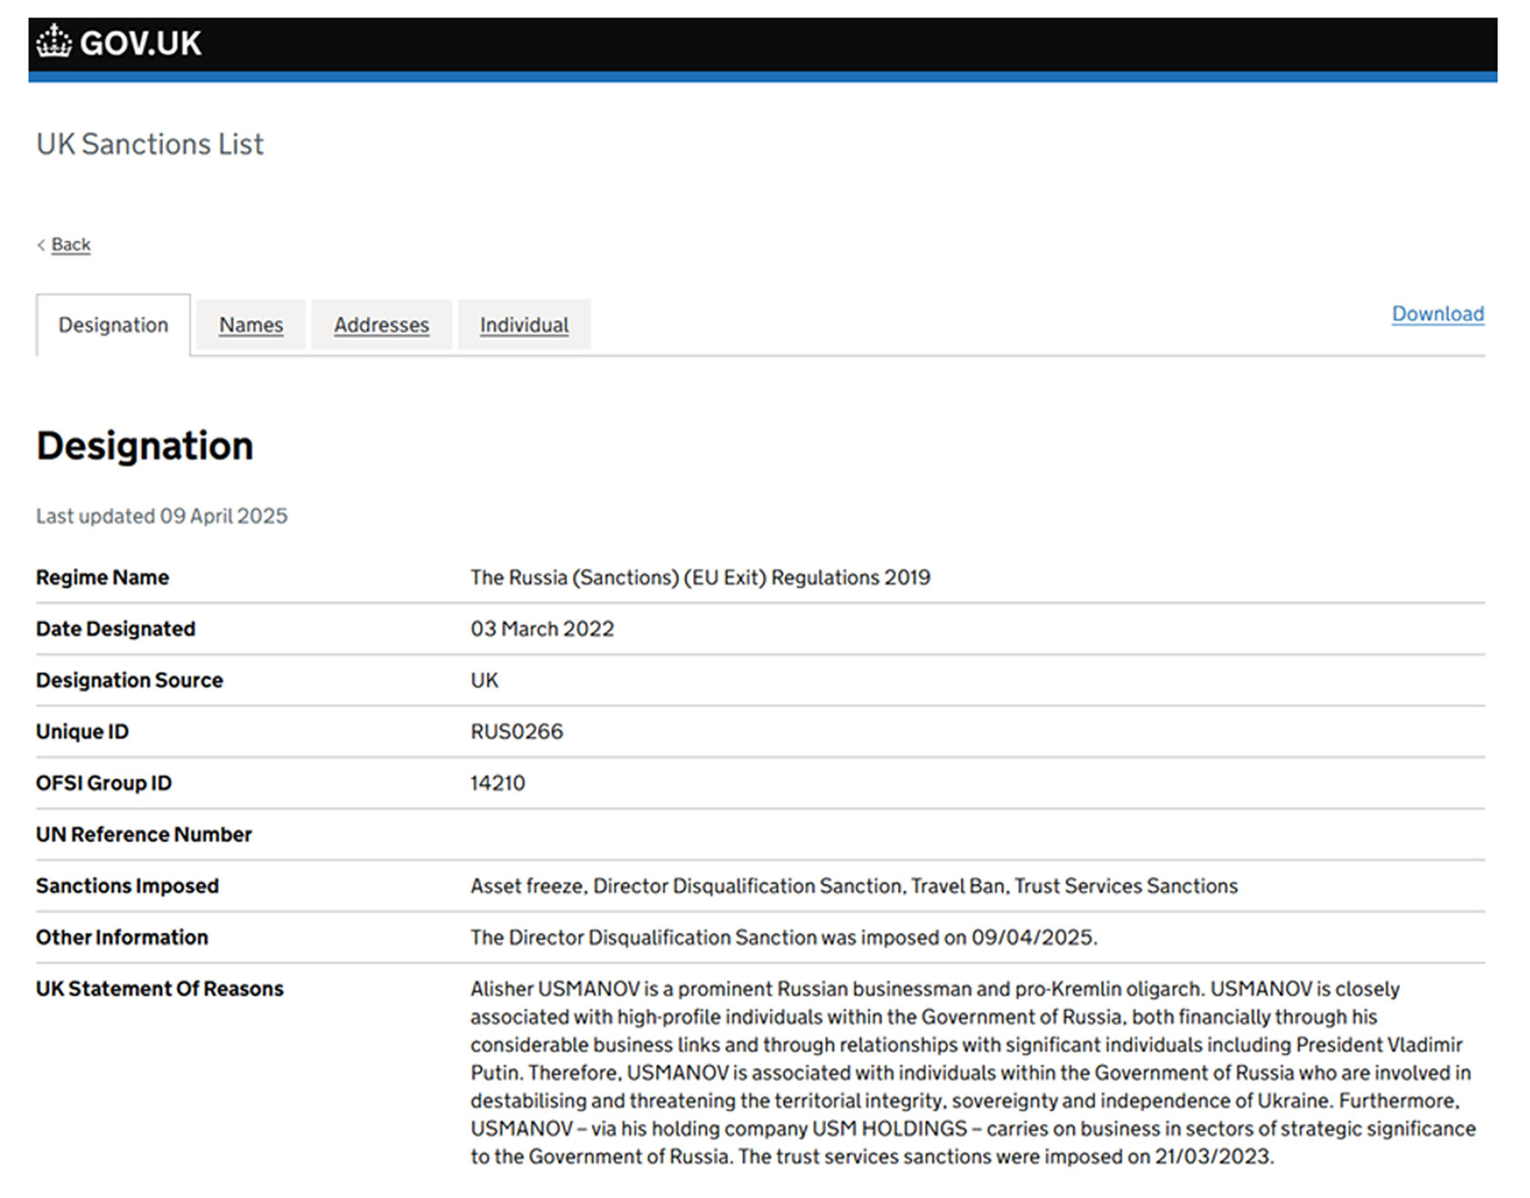Click the UK Statement Of Reasons label
Image resolution: width=1530 pixels, height=1198 pixels.
coord(160,989)
